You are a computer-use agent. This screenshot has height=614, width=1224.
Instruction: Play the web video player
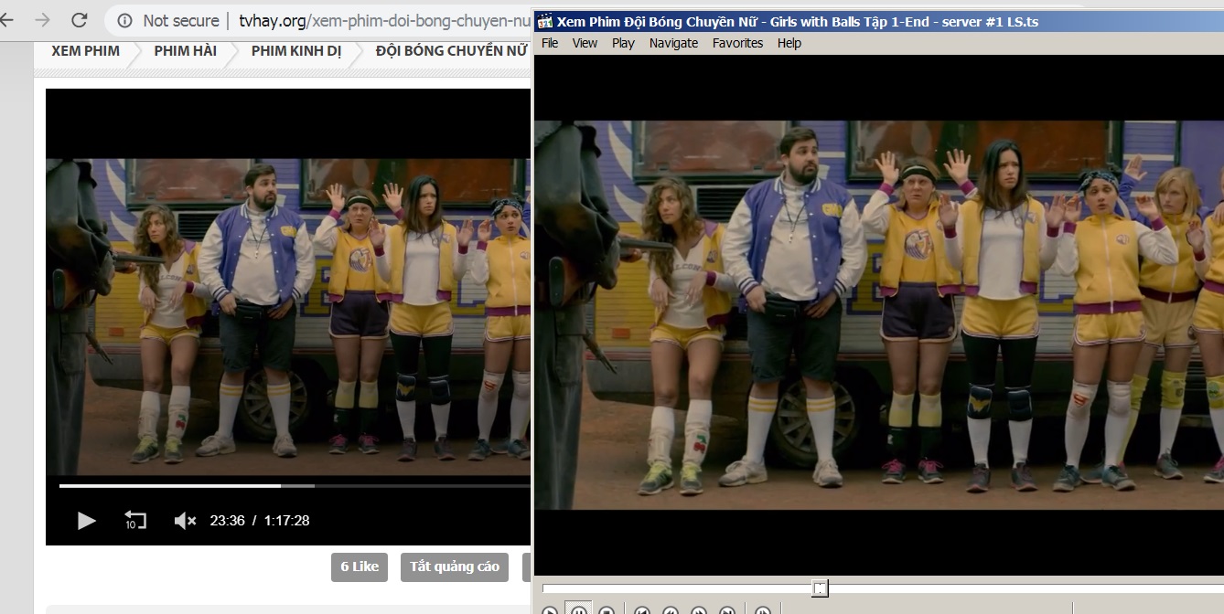pyautogui.click(x=87, y=521)
